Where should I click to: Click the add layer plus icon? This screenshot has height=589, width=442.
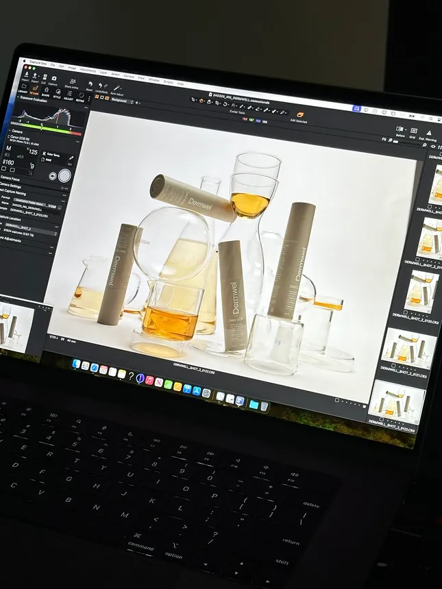pos(137,103)
